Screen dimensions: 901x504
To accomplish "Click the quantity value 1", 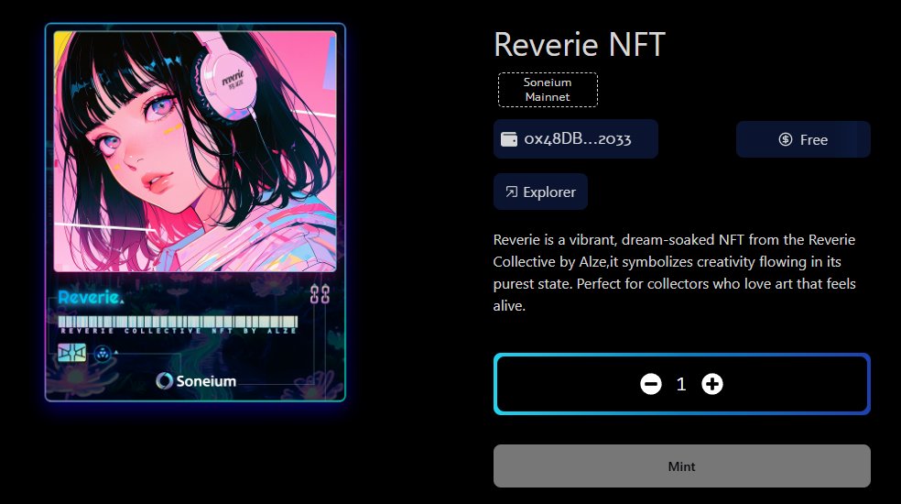I will coord(681,384).
